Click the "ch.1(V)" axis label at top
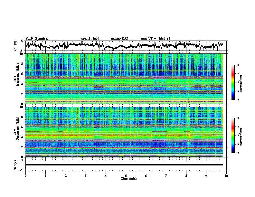Image resolution: width=255 pixels, height=197 pixels. 15,46
